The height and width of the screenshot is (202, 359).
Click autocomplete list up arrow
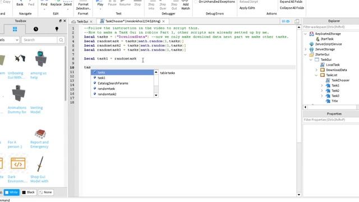[156, 72]
